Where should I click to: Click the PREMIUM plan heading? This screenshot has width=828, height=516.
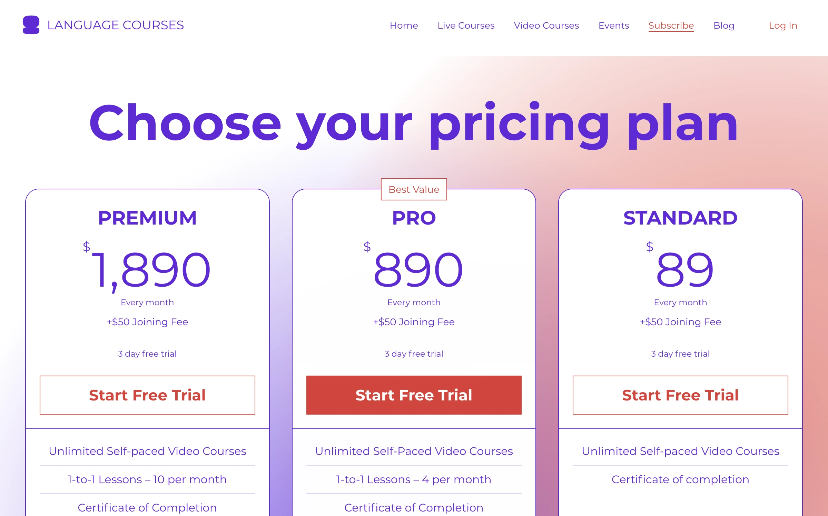tap(147, 218)
